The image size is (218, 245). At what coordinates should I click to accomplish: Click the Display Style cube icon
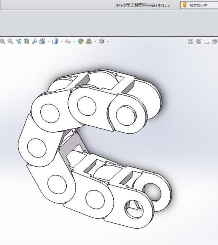tap(55, 41)
